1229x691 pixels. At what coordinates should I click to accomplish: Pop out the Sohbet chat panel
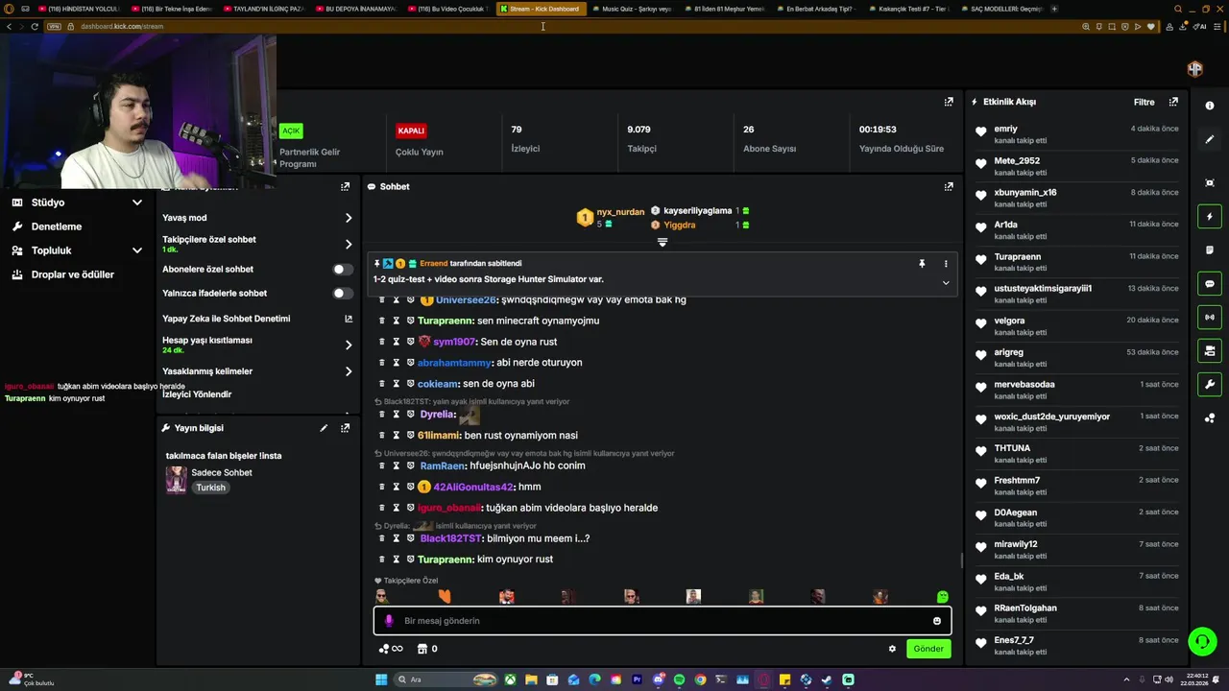point(949,186)
